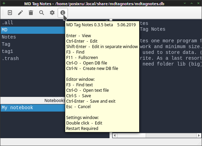Select the pencil edit note icon
The image size is (202, 146).
(20, 13)
